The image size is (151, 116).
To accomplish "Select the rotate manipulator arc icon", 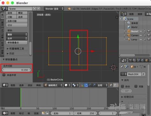I will click(90, 85).
